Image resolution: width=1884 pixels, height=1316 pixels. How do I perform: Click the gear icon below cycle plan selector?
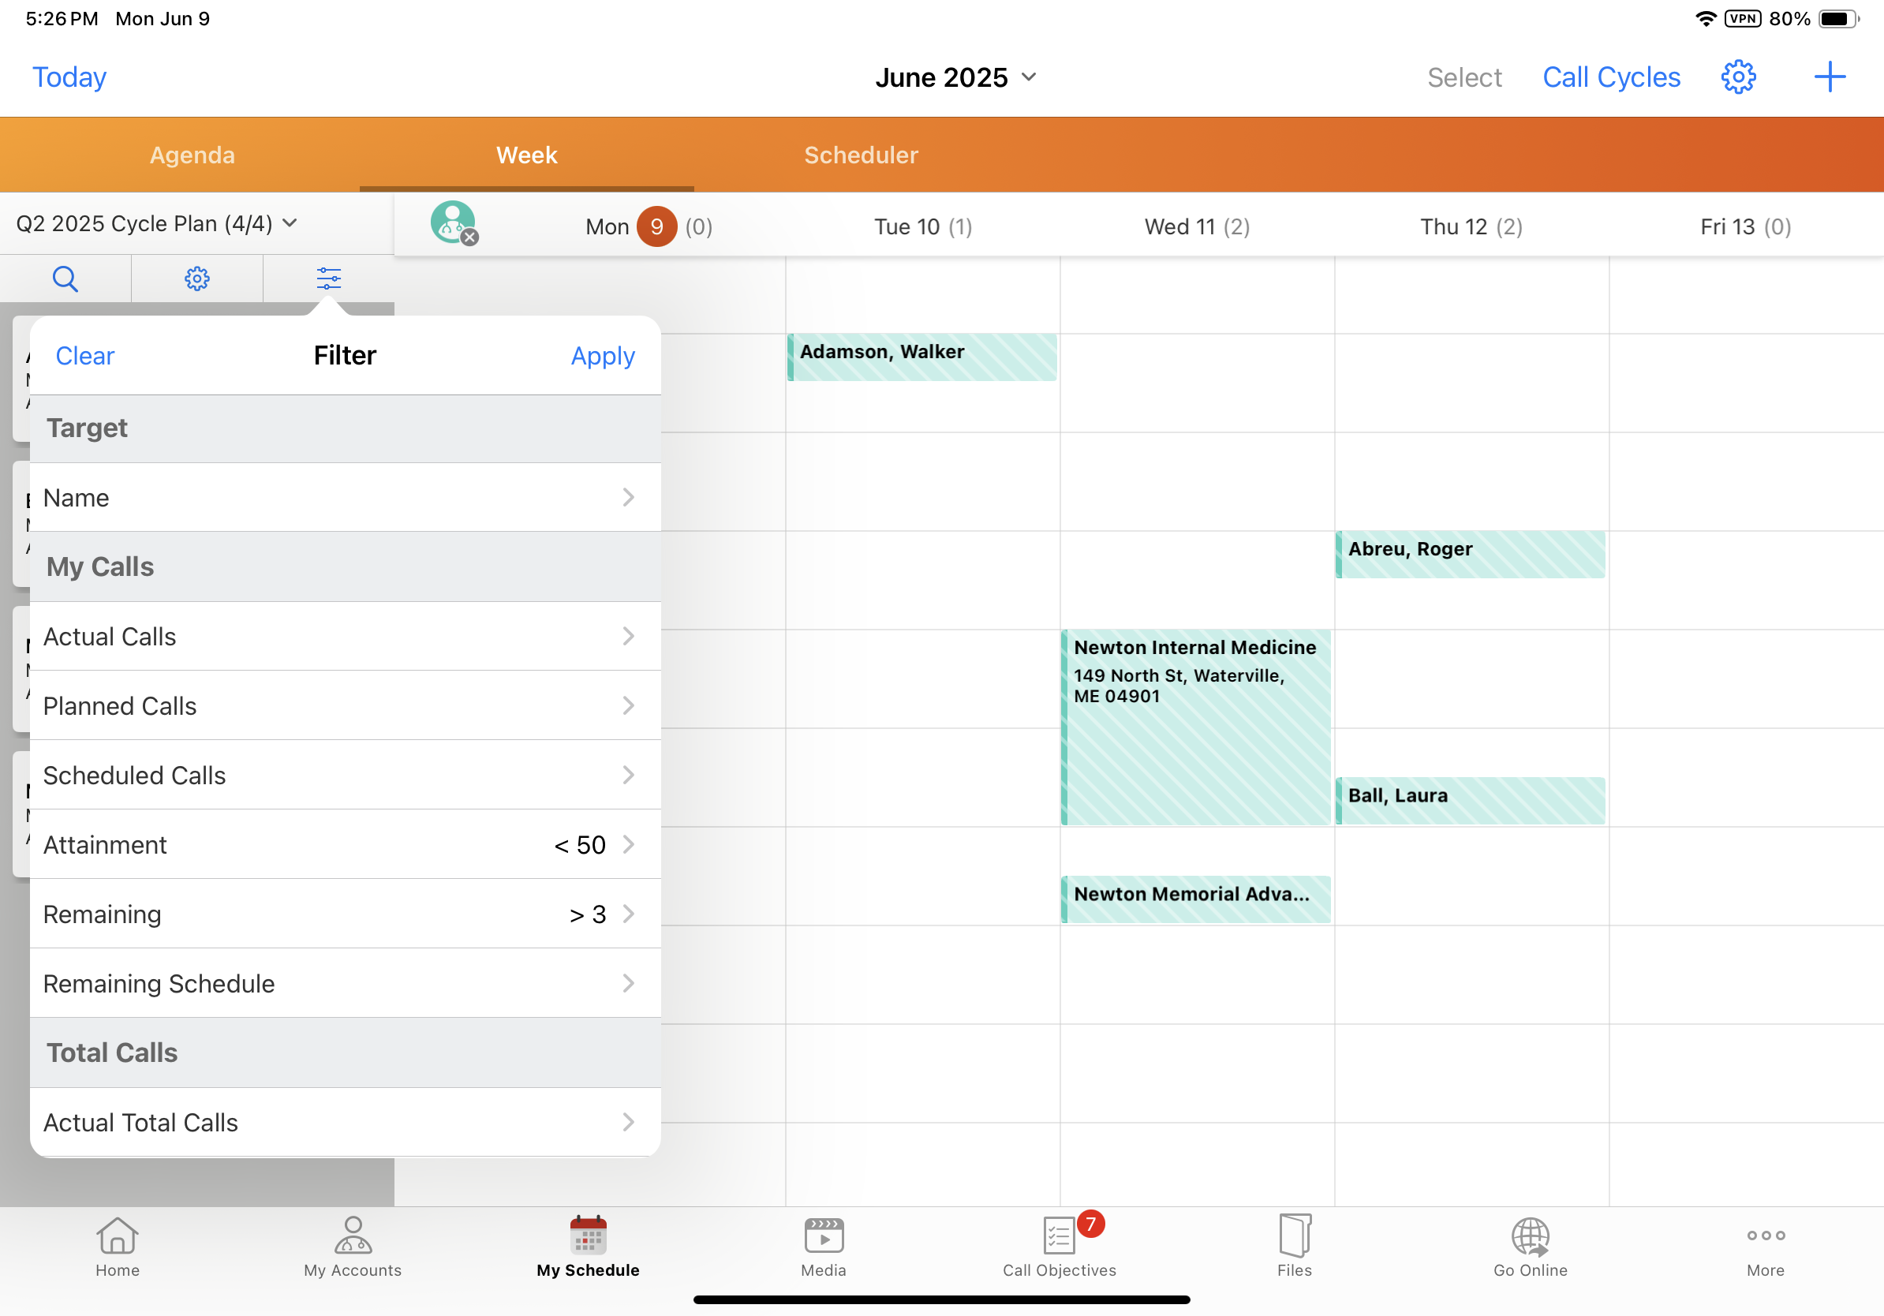197,279
